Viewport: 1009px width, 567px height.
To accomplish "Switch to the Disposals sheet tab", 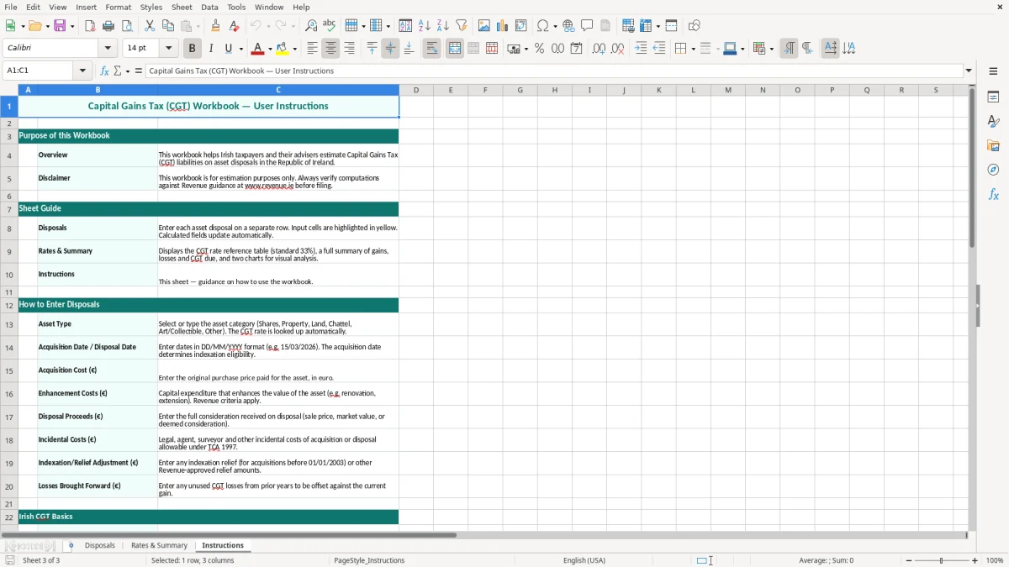I will click(100, 545).
